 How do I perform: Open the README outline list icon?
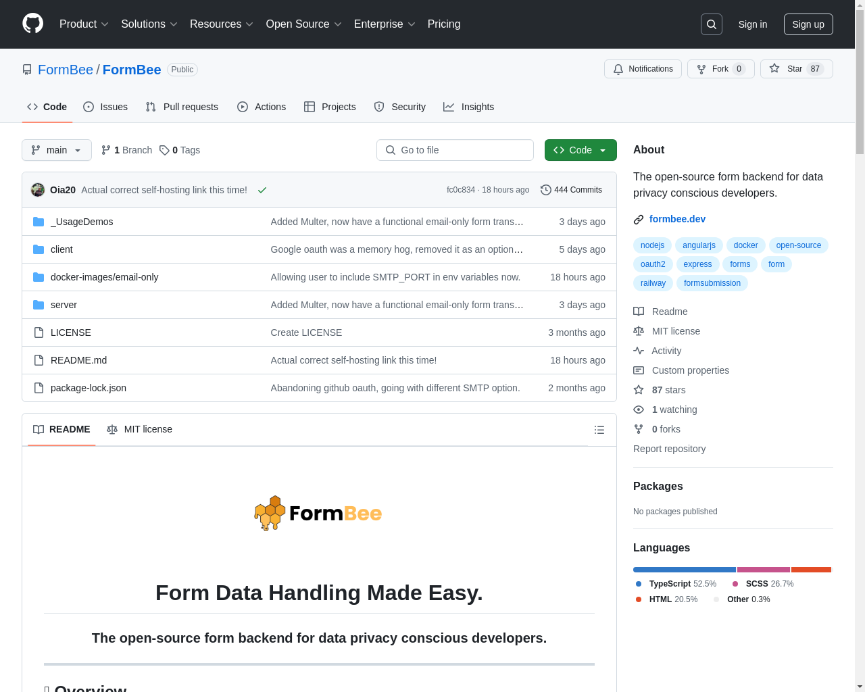tap(599, 430)
